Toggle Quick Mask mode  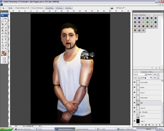(x=4, y=58)
